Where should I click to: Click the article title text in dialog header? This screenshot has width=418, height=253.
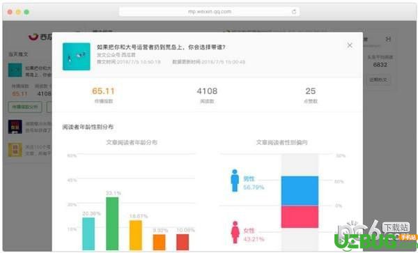point(161,47)
